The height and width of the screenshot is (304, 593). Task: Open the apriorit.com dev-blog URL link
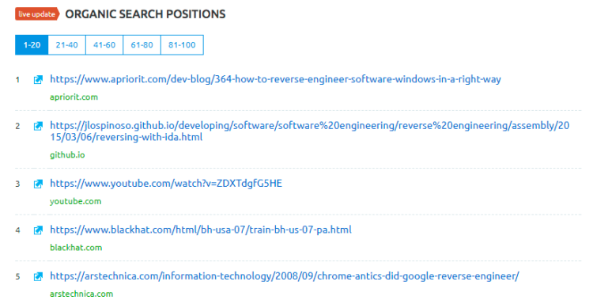275,79
